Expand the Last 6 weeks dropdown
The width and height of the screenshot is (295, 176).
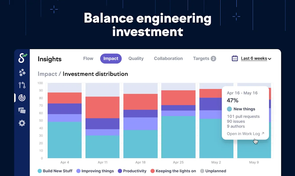[256, 58]
